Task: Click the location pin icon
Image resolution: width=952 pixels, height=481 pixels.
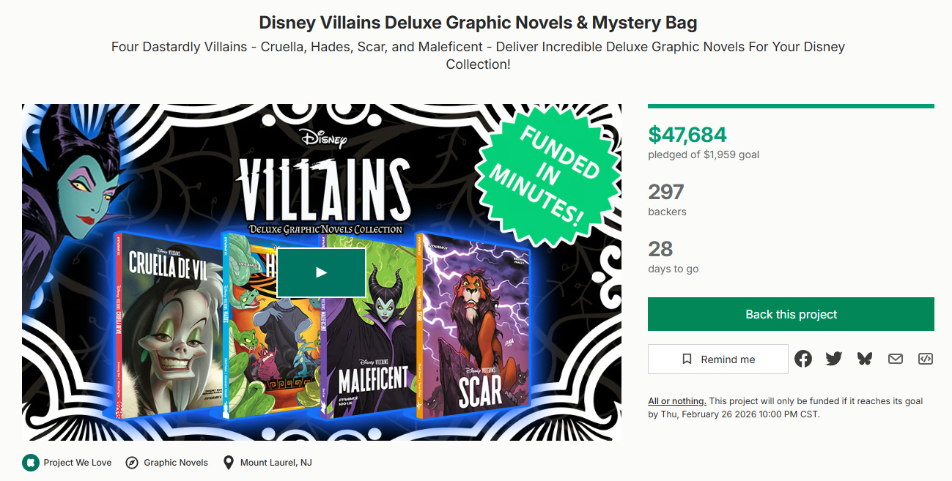Action: 229,463
